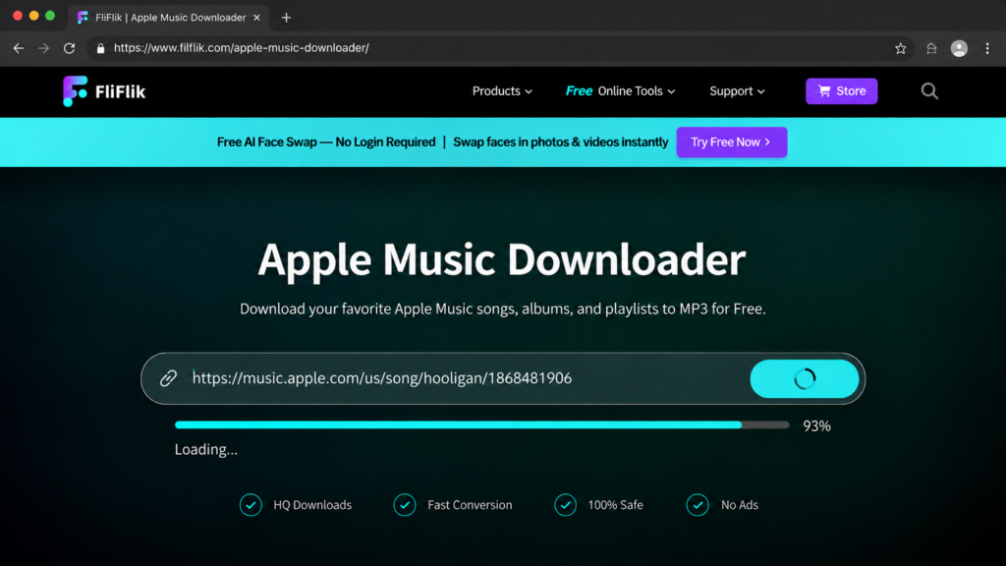Click the HQ Downloads label

pyautogui.click(x=312, y=505)
